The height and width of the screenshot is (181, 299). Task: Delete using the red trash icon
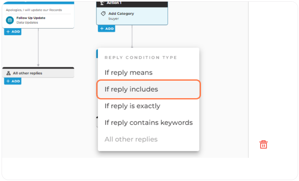coord(263,145)
